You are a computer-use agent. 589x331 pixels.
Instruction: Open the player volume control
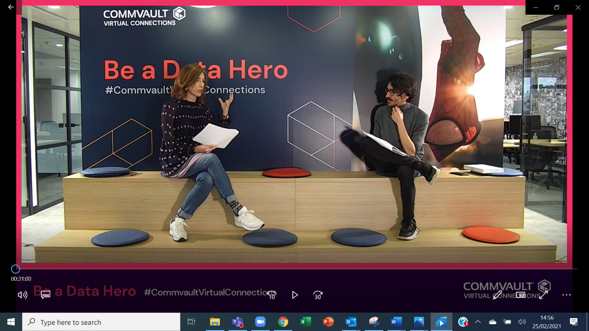point(22,295)
